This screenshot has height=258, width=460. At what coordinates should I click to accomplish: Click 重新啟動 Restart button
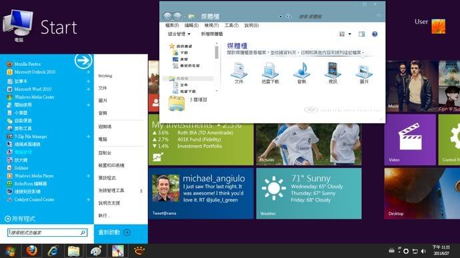click(x=109, y=232)
